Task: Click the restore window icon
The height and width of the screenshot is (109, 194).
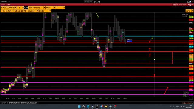Action: [190, 2]
